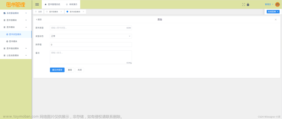Viewport: 282px width, 119px height.
Task: Click the 图书借阅模块 list icon
Action: click(x=5, y=48)
